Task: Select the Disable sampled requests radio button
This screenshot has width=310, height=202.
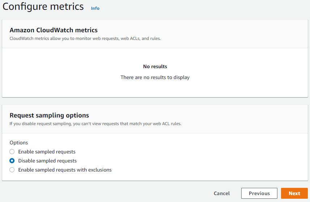Action: pos(12,161)
